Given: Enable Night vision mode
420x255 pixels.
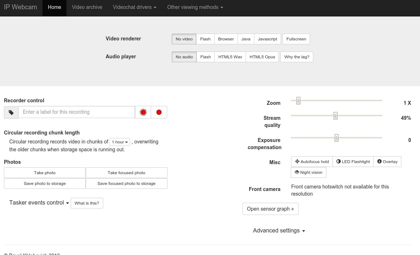Looking at the screenshot, I should coord(308,172).
